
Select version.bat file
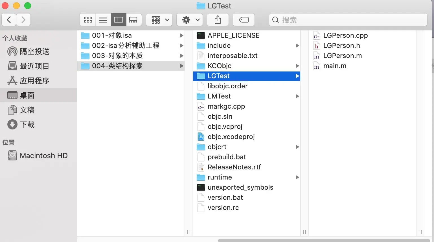(x=247, y=198)
